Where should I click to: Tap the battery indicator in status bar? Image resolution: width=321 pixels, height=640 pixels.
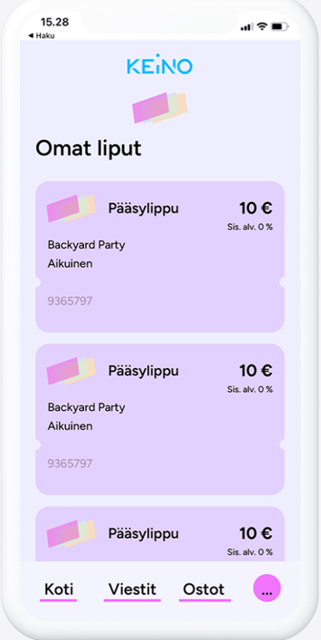(279, 27)
